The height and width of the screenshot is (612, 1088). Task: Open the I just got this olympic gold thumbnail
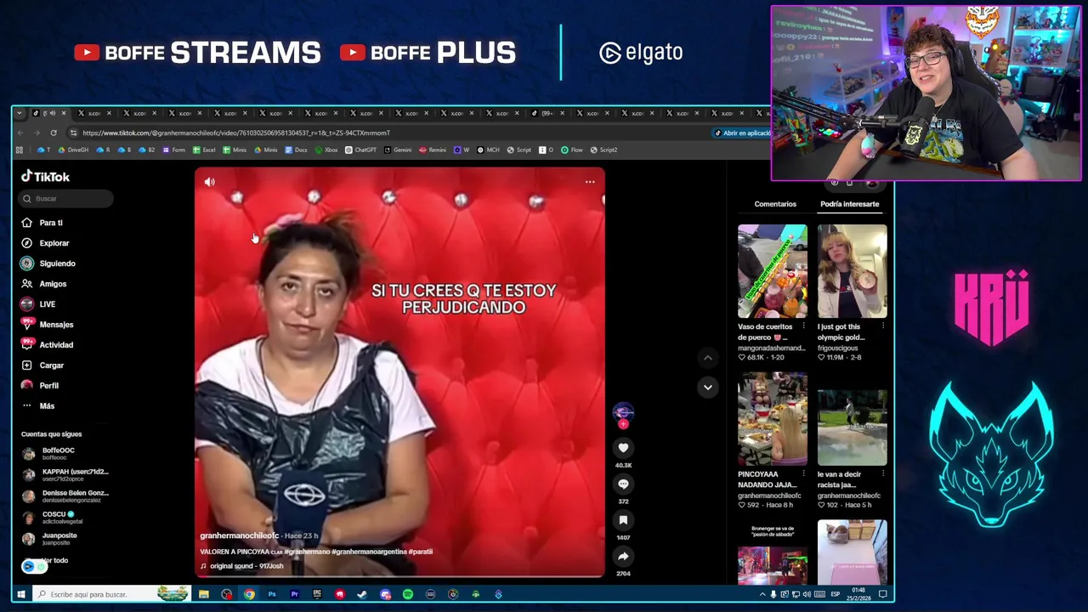[x=852, y=271]
